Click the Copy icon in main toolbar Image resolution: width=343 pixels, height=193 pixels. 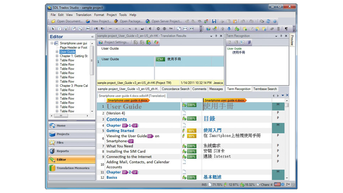228,21
